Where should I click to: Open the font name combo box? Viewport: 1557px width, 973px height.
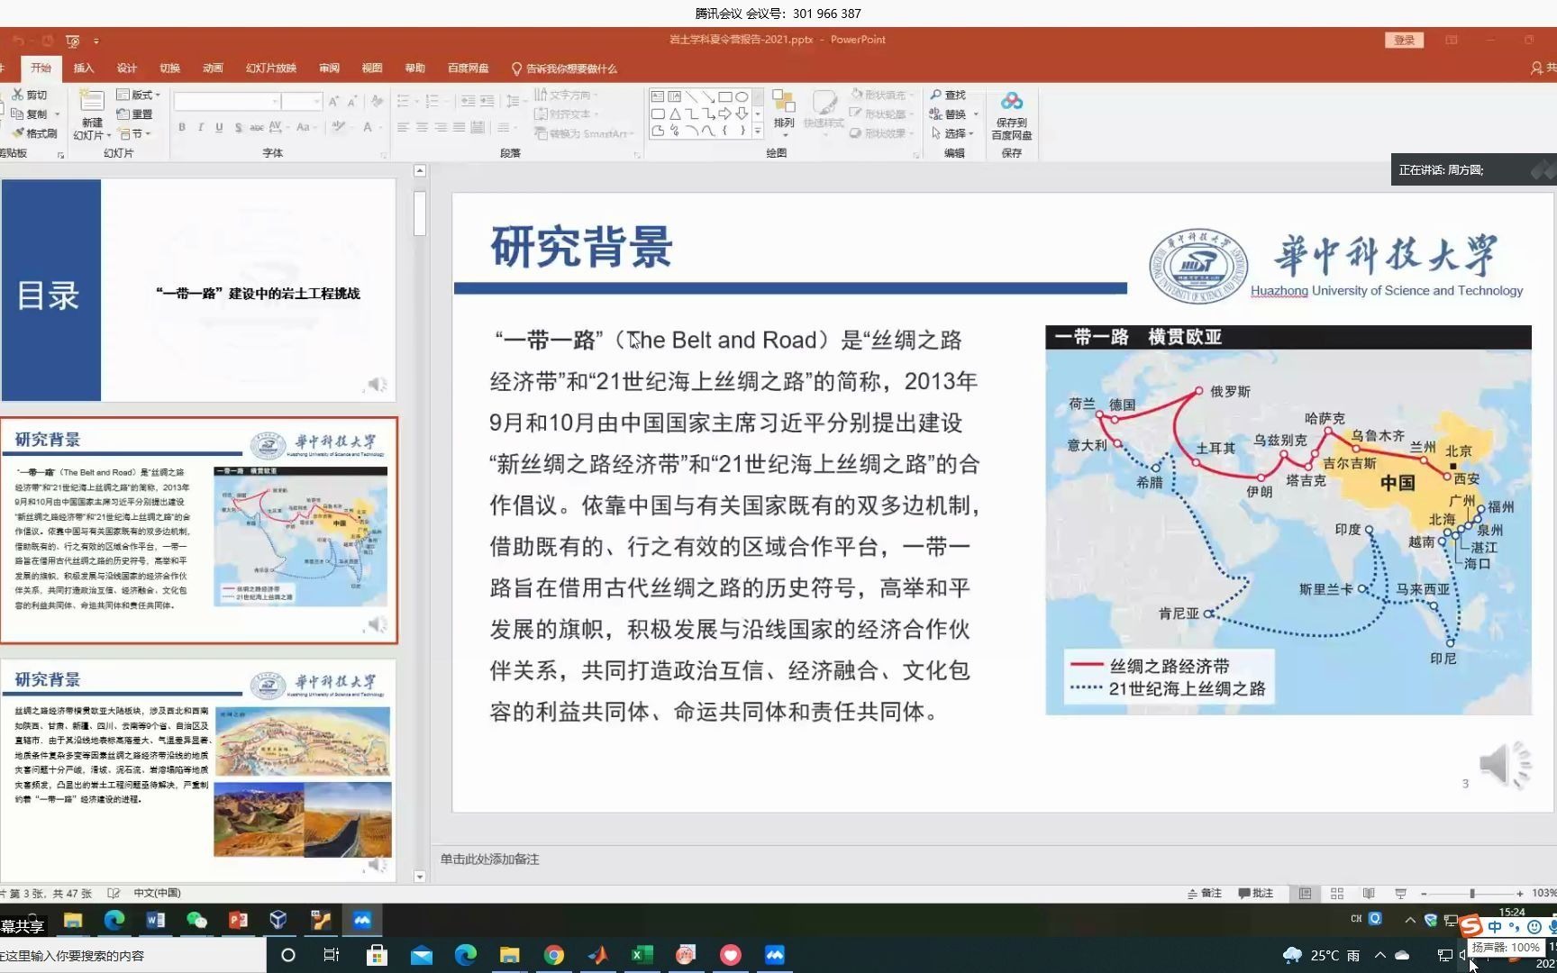[227, 102]
